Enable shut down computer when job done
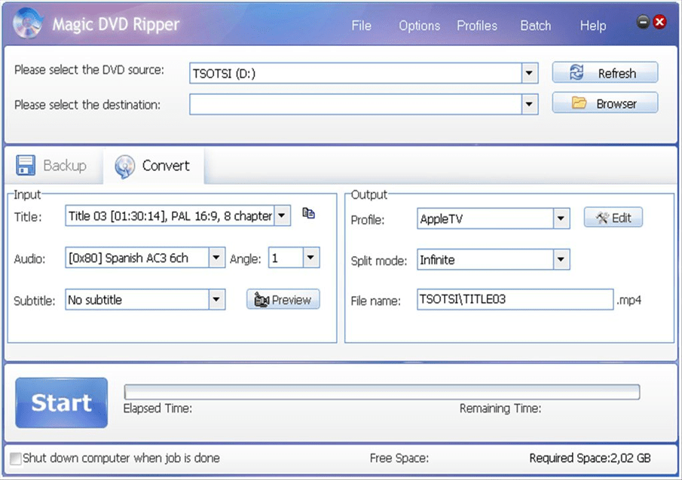682x480 pixels. click(x=16, y=458)
